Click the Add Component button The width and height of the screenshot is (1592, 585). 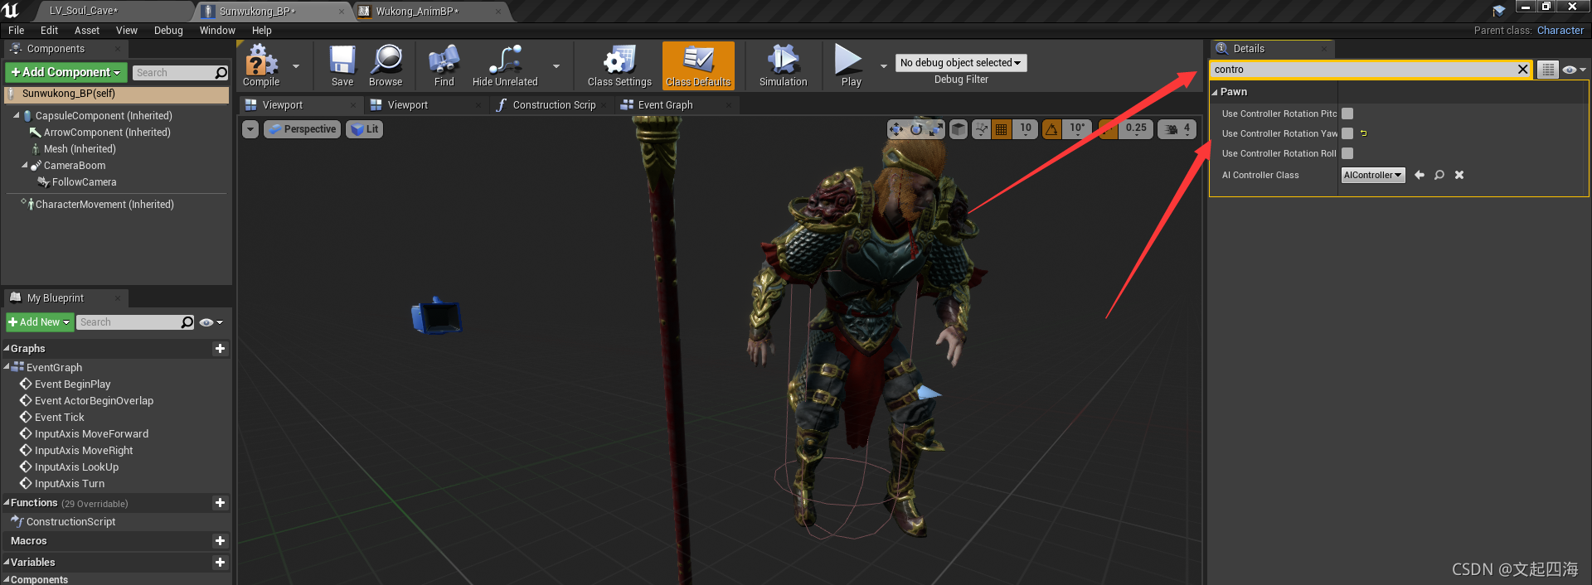[66, 73]
